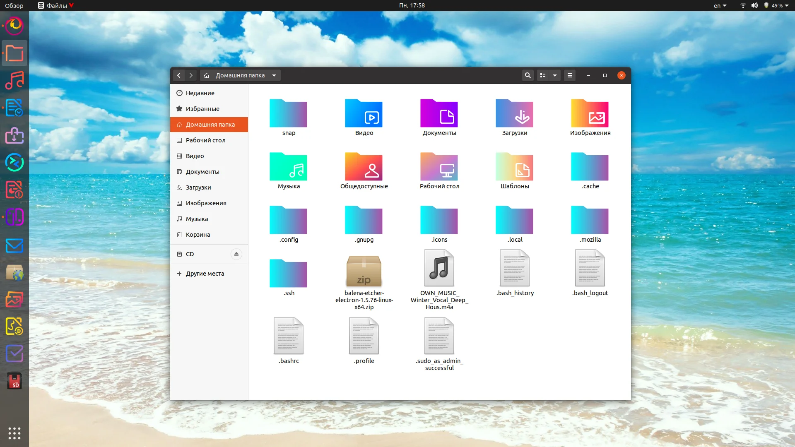Go forward with the right arrow

[191, 75]
